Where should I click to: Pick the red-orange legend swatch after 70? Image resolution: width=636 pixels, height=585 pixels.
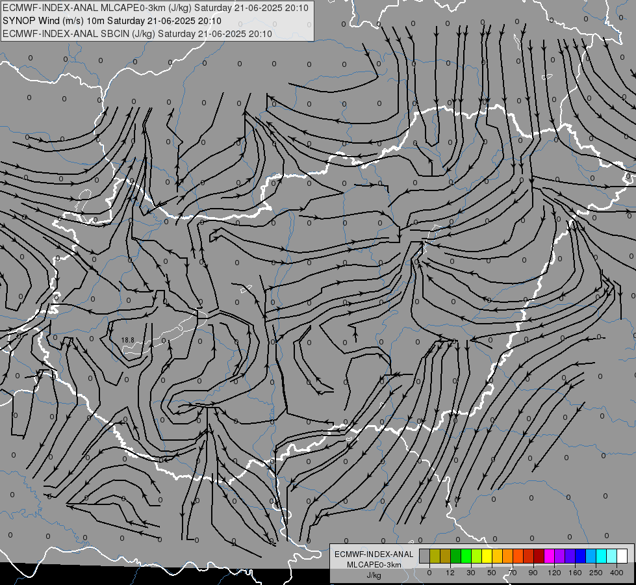tap(518, 556)
